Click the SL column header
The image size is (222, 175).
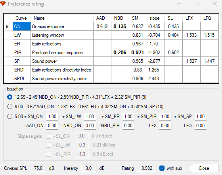174,18
